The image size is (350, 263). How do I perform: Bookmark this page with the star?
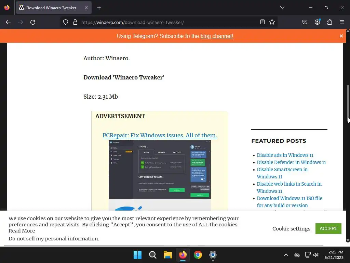tap(272, 22)
